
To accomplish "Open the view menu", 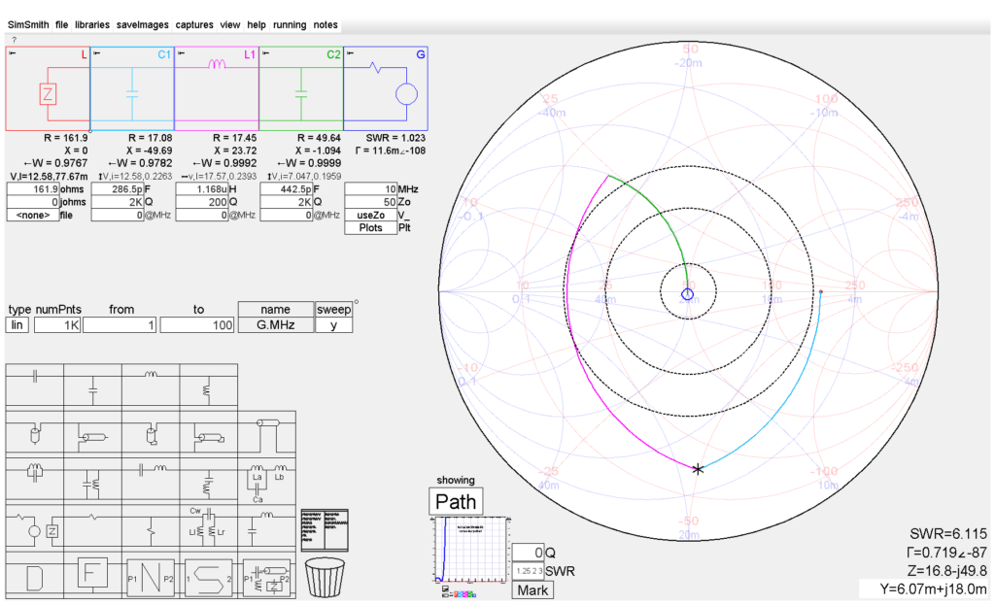I will click(x=229, y=24).
